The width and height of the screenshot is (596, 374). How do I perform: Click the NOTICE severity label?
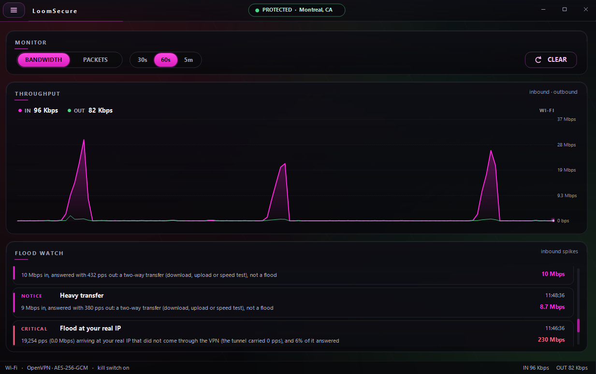tap(32, 296)
